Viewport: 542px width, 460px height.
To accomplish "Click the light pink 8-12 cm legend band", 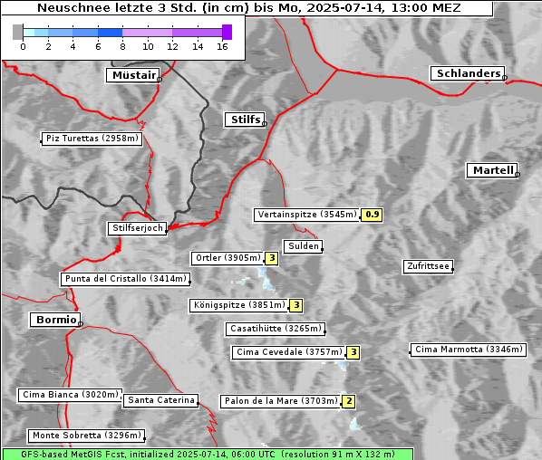I will (x=147, y=33).
